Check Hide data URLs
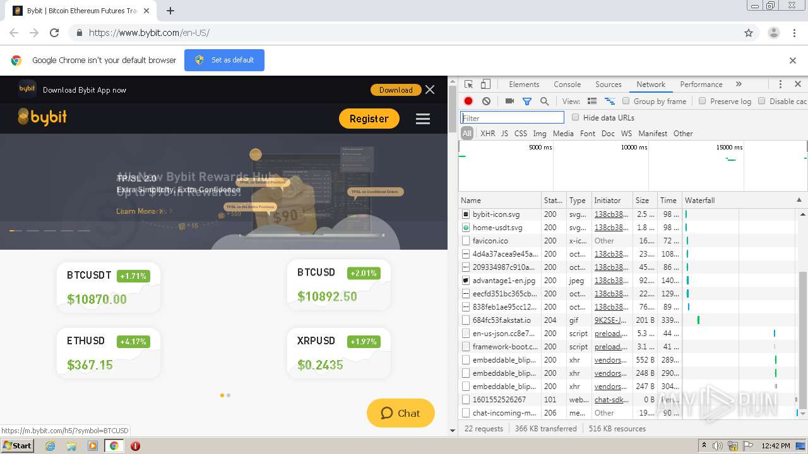The image size is (808, 454). click(x=575, y=117)
